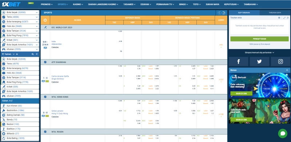The height and width of the screenshot is (142, 291).
Task: Go to previous sports slide arrow
Action: [x=219, y=13]
